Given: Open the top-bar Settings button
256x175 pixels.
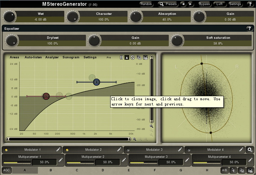Looking at the screenshot, I should [x=235, y=4].
